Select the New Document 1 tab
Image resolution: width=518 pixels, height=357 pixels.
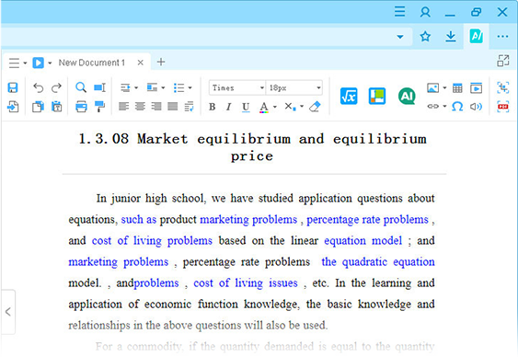[x=92, y=63]
